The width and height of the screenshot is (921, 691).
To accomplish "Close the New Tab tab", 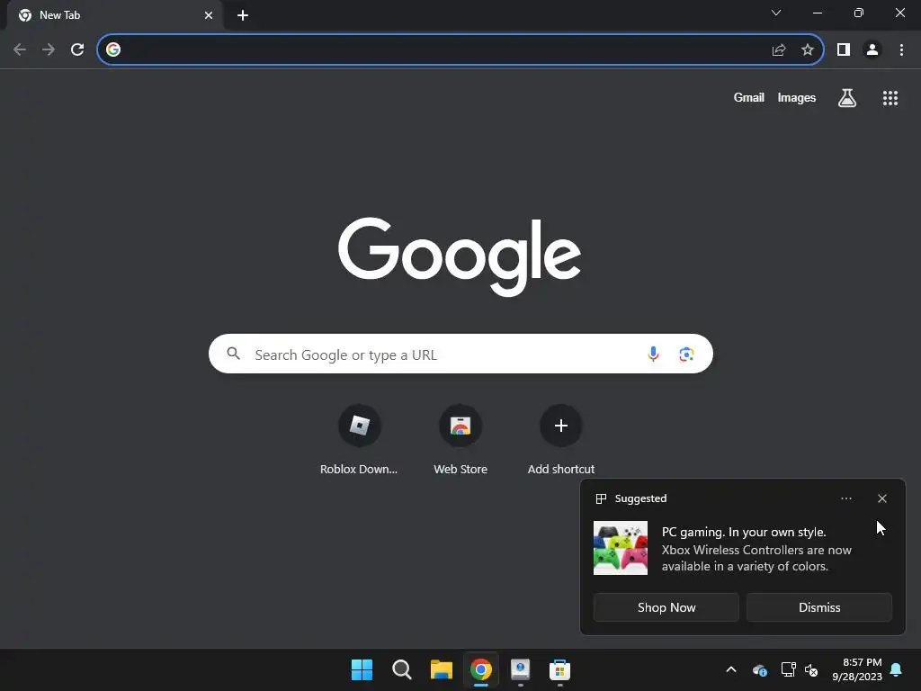I will pos(209,15).
